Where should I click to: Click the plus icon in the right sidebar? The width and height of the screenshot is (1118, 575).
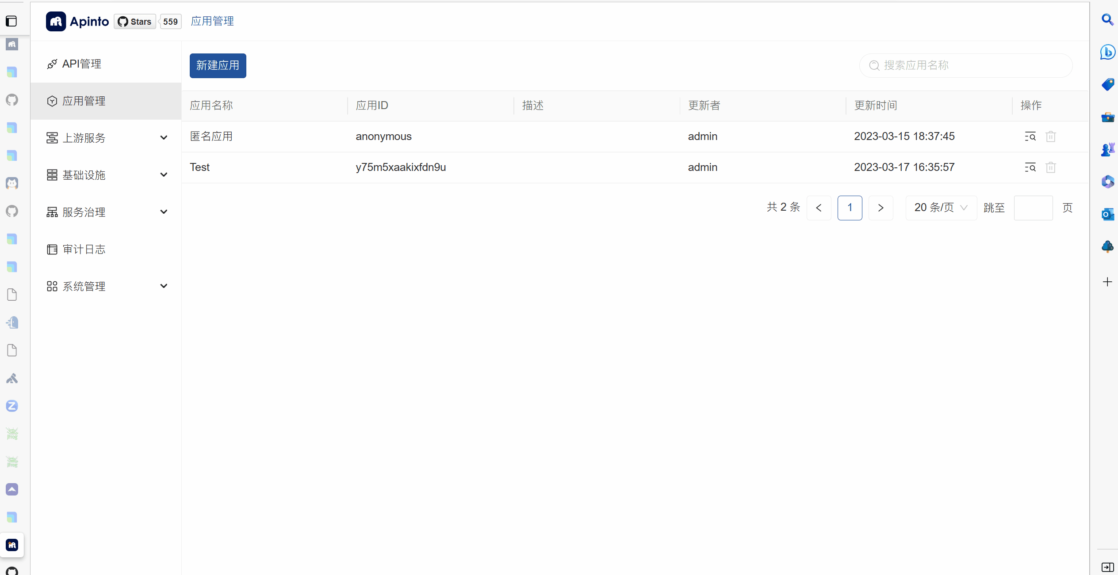[x=1107, y=282]
